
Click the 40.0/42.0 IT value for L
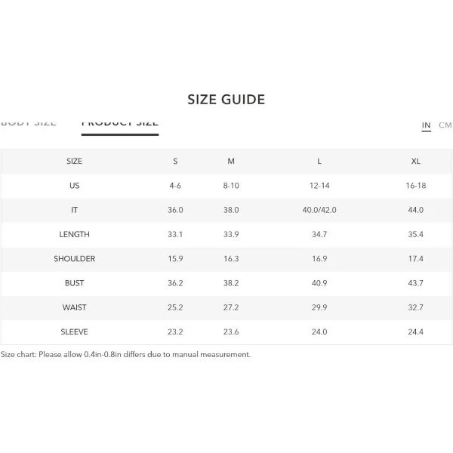click(319, 210)
